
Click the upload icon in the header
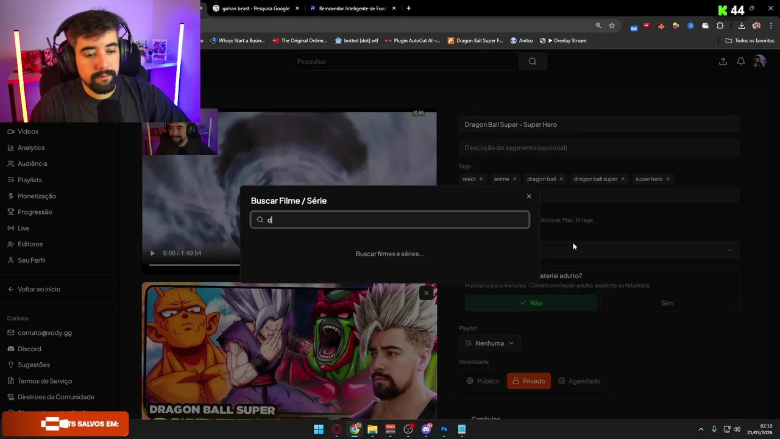(723, 62)
